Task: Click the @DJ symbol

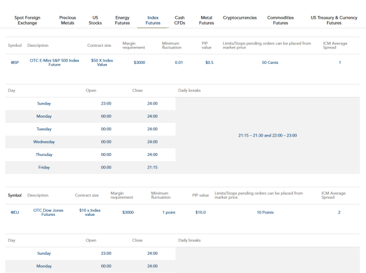Action: (15, 212)
